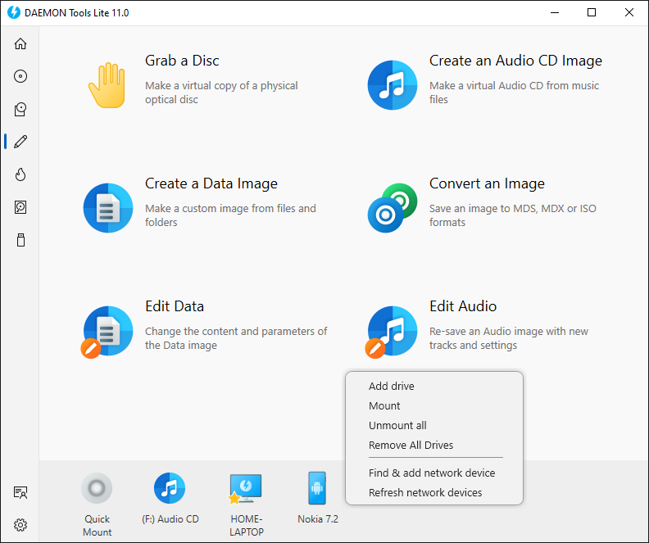Open the Create a Data Image heading
Screen dimensions: 649x543
coord(211,183)
